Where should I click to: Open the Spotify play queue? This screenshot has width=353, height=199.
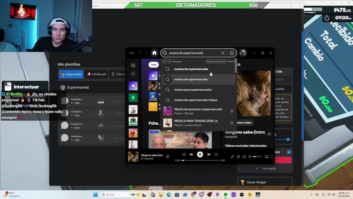(x=238, y=157)
